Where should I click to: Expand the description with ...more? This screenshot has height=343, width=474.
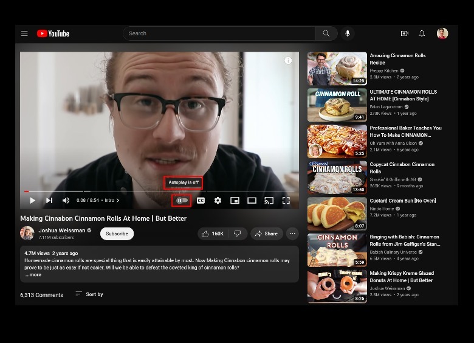[x=33, y=275]
